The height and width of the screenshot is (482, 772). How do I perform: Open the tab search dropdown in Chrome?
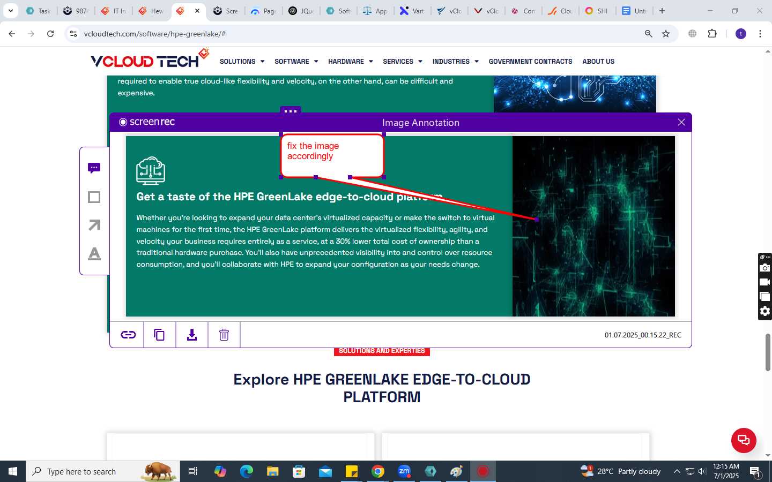point(10,11)
